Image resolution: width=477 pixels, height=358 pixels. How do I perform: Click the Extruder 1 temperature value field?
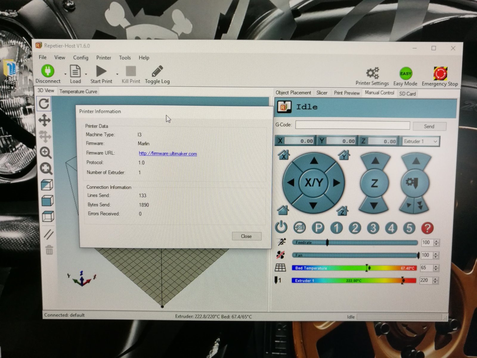pyautogui.click(x=426, y=280)
